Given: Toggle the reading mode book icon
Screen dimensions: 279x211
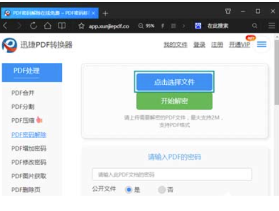Looking at the screenshot, I should pyautogui.click(x=62, y=25).
